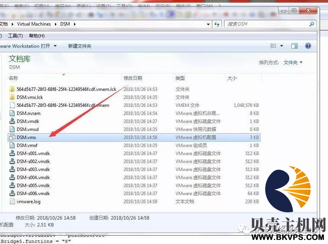Image resolution: width=328 pixels, height=244 pixels.
Task: Select the DSM.vmx file name
Action: tap(26, 137)
